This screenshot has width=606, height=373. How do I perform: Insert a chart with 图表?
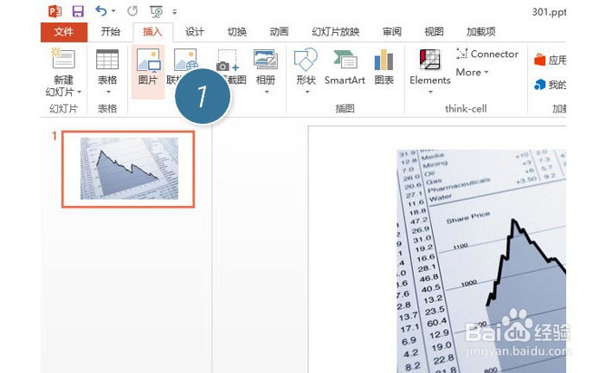[384, 67]
